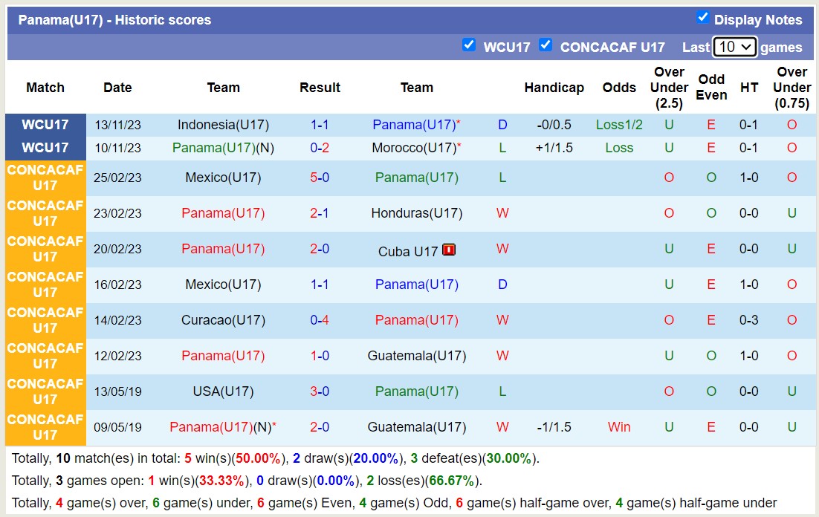The width and height of the screenshot is (819, 517).
Task: Sort the table by the Date header
Action: coord(117,87)
